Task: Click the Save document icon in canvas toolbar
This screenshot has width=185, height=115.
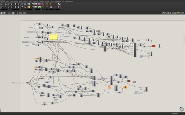Action: point(4,13)
